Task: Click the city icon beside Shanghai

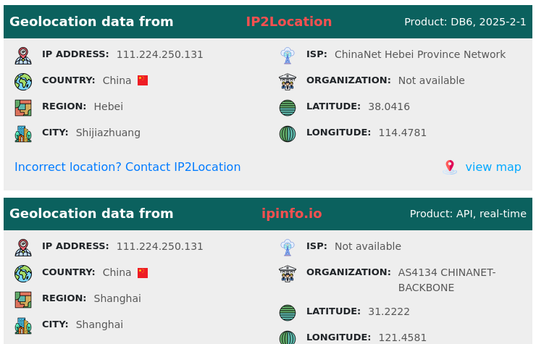Action: (x=23, y=325)
